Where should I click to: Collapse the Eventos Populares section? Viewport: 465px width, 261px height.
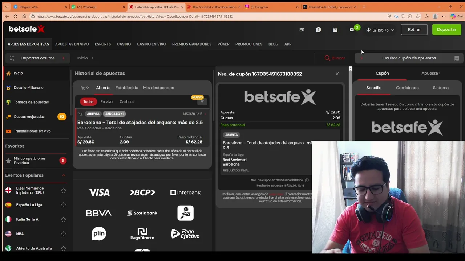tap(64, 175)
